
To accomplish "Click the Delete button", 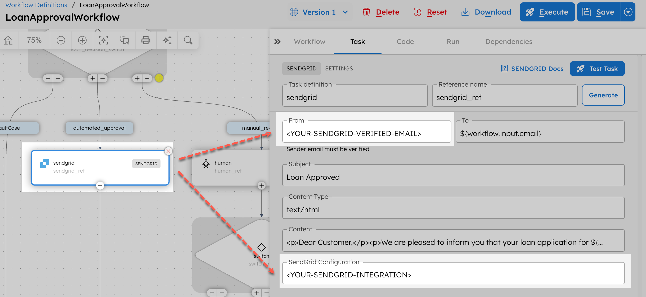I will point(381,12).
